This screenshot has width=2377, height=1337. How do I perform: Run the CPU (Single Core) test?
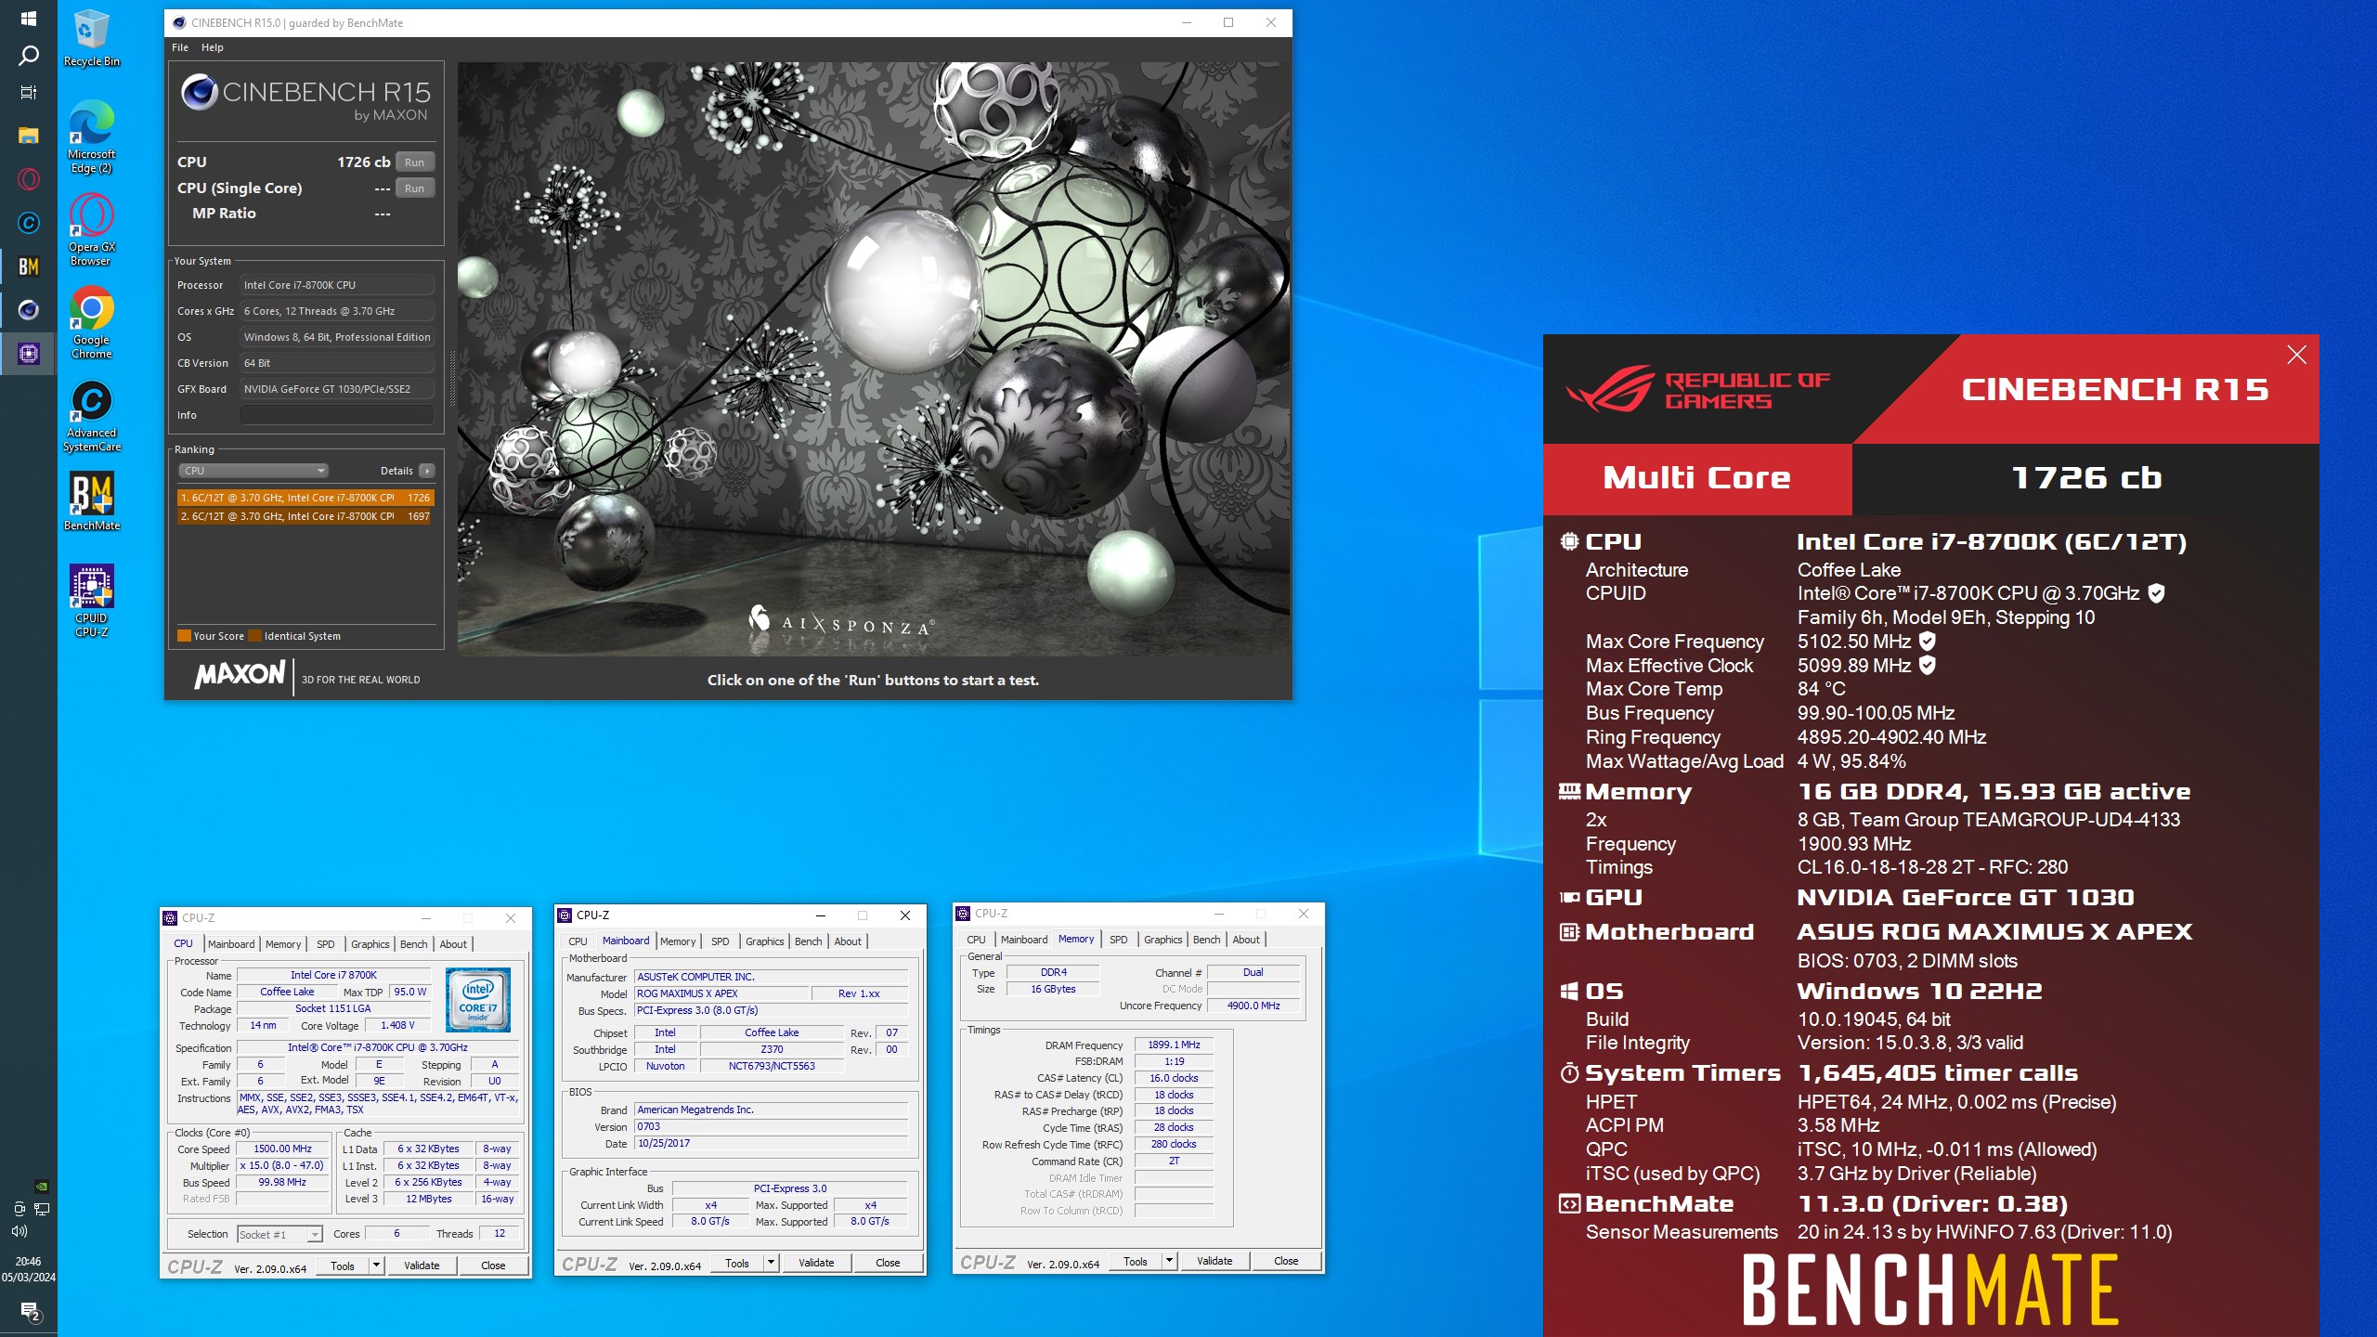point(414,188)
